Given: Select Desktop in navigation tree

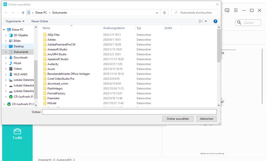Looking at the screenshot, I should pos(19,46).
